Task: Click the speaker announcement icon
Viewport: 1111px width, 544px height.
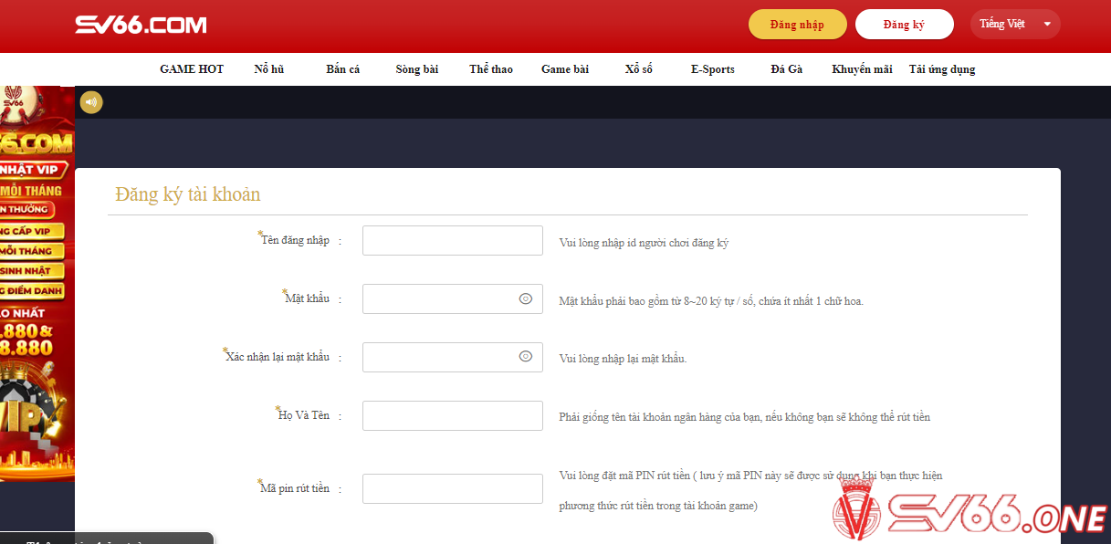Action: point(91,102)
